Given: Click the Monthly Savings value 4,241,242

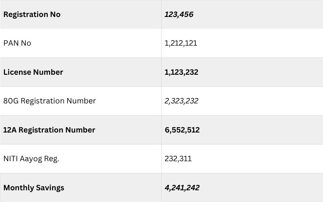Looking at the screenshot, I should [x=182, y=188].
